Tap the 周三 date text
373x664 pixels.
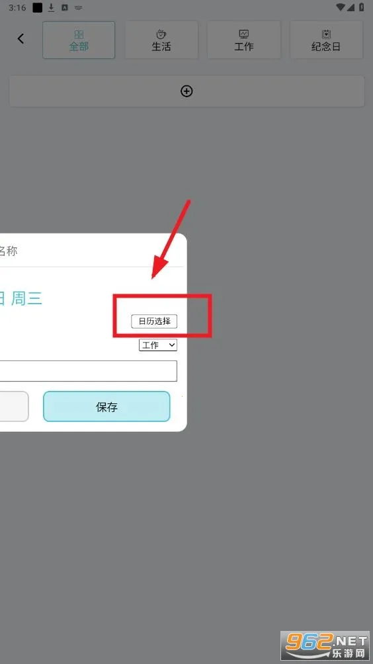pyautogui.click(x=26, y=298)
